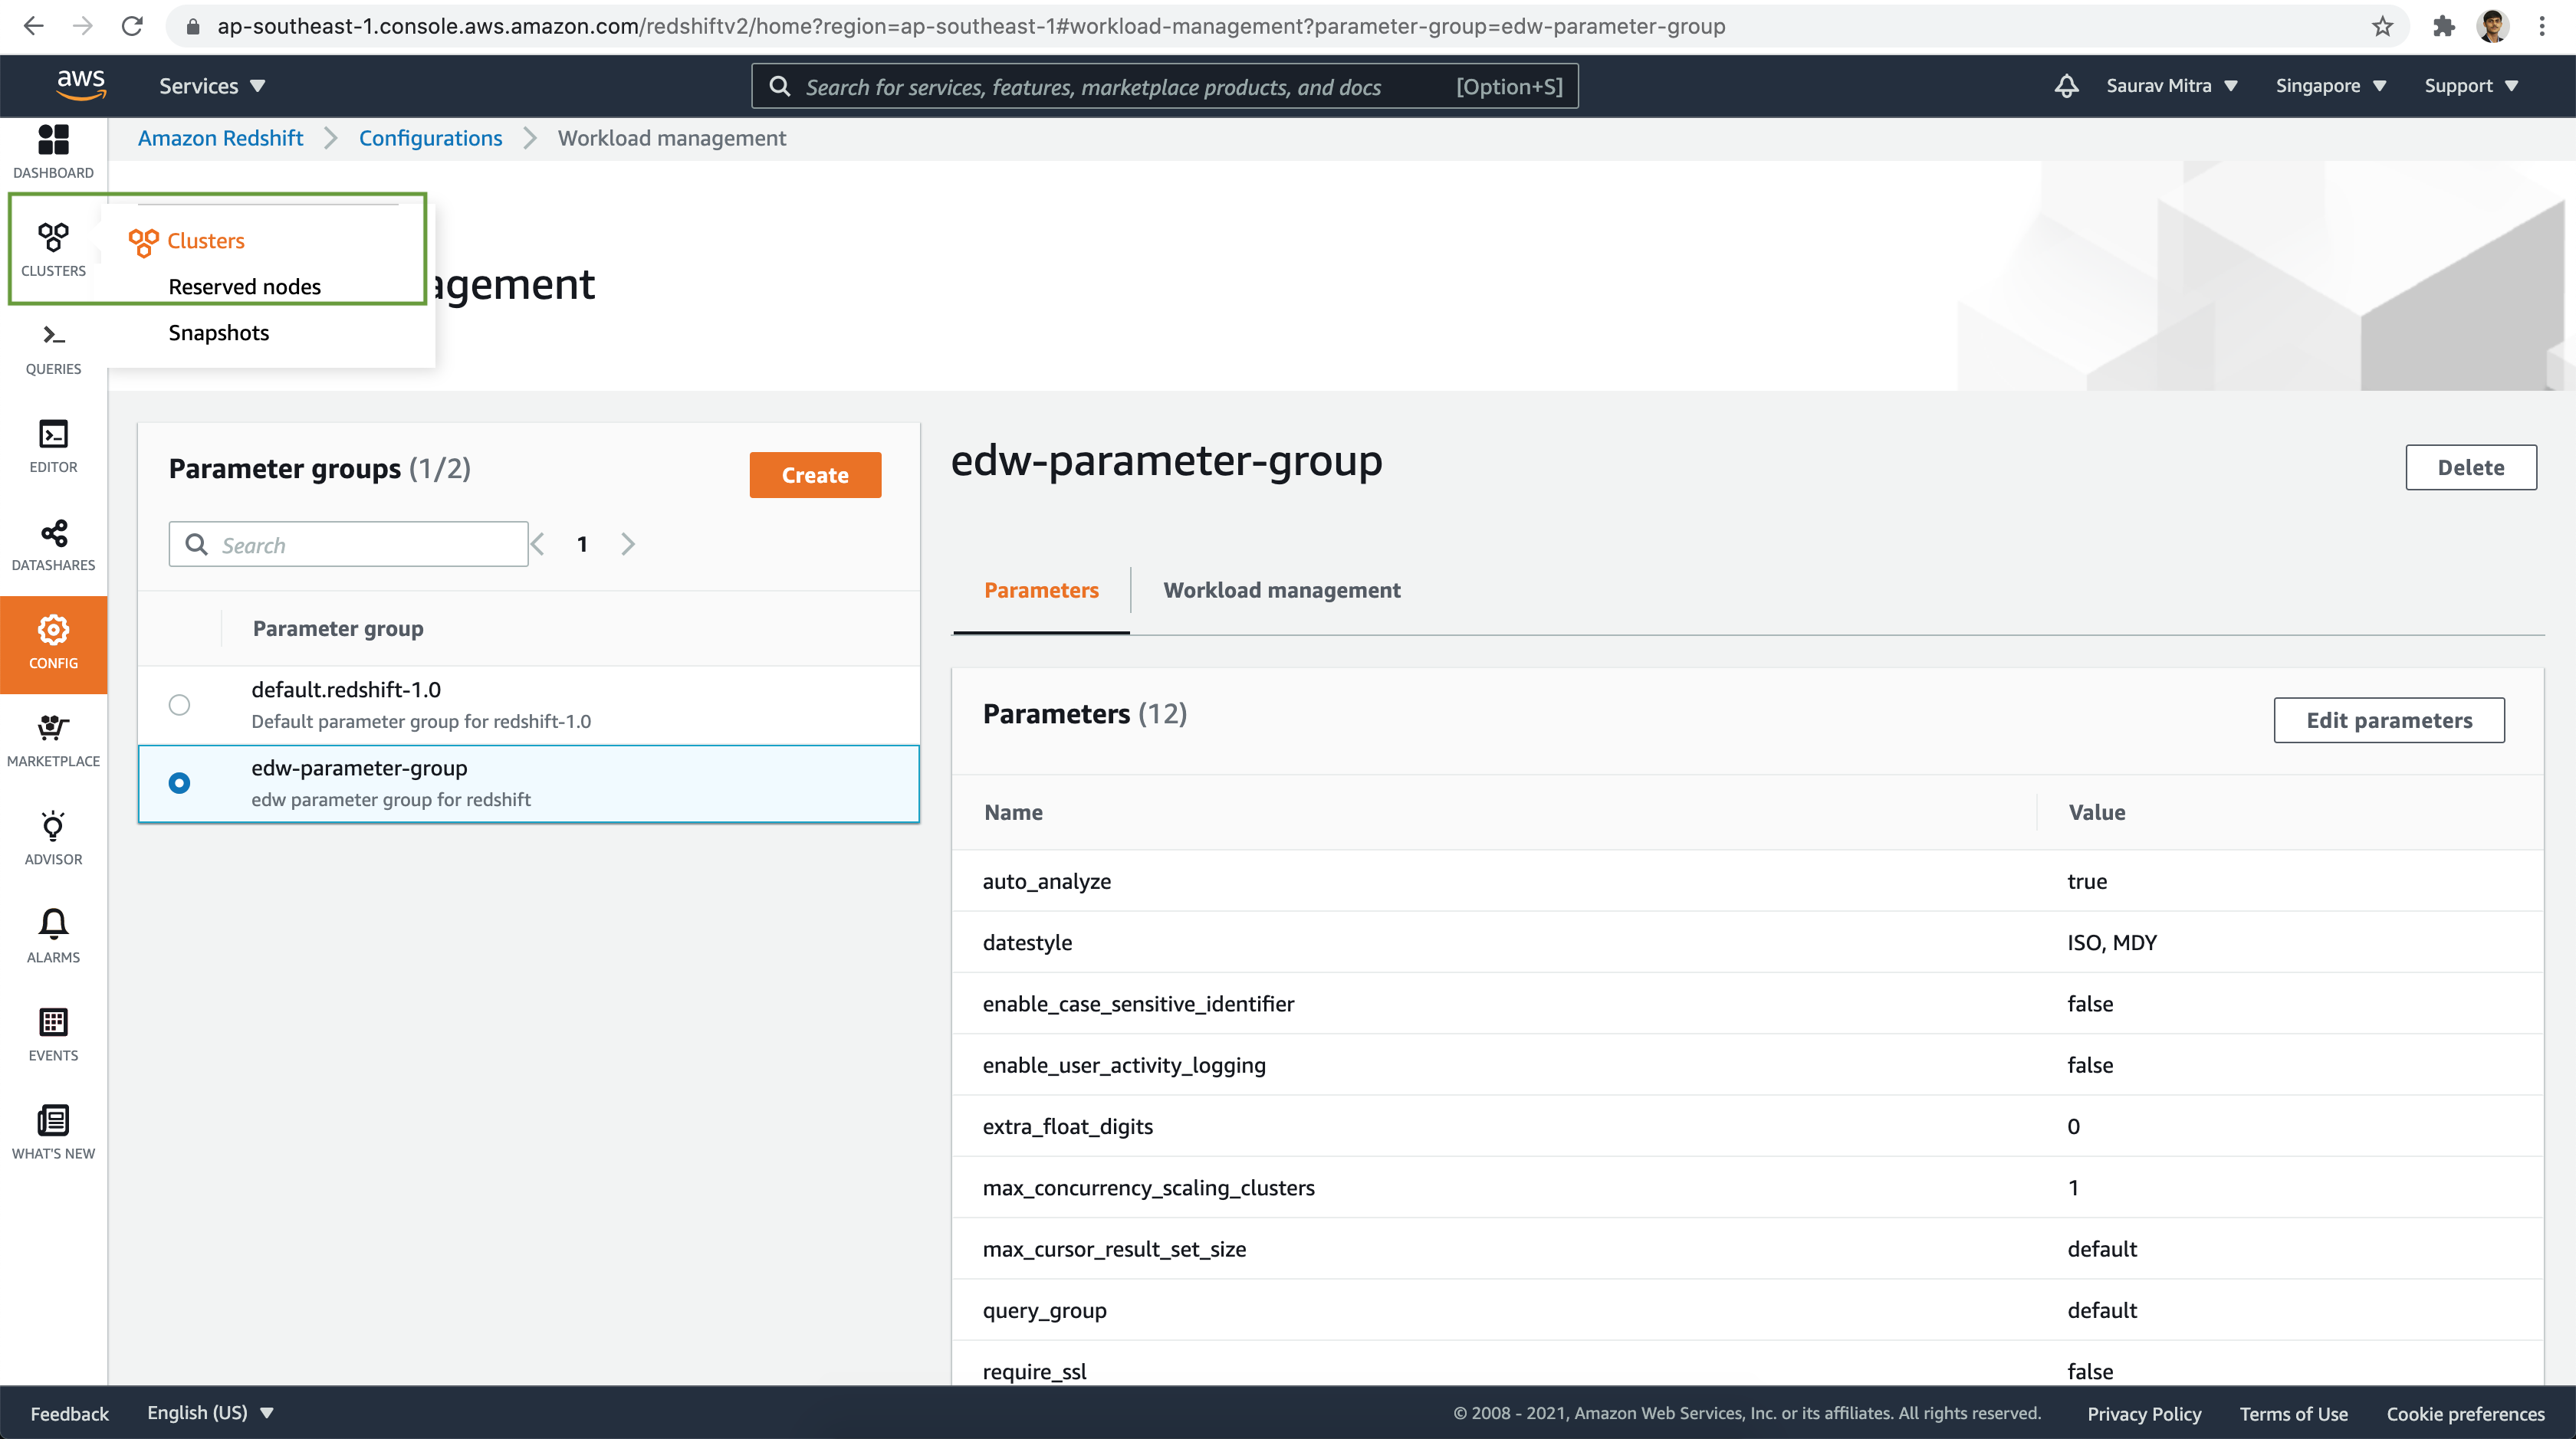Image resolution: width=2576 pixels, height=1439 pixels.
Task: Open the Events sidebar icon
Action: coord(53,1034)
